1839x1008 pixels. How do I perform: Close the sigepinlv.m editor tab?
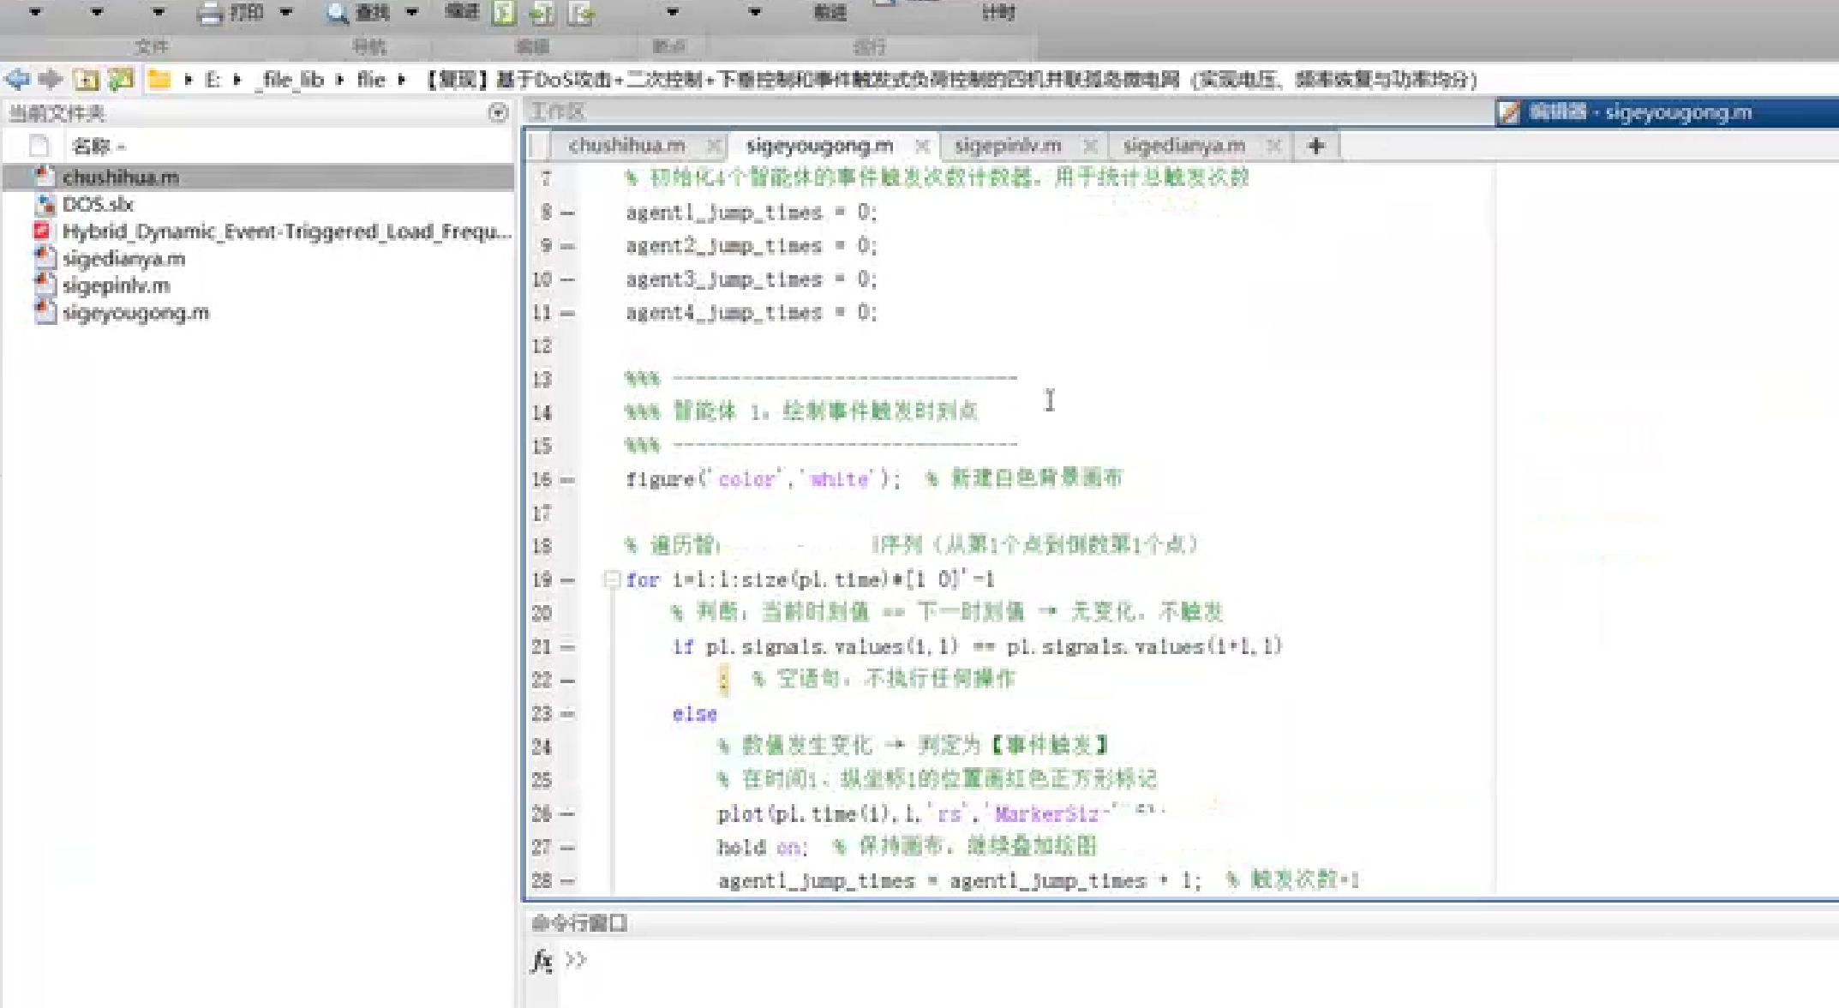(1090, 147)
